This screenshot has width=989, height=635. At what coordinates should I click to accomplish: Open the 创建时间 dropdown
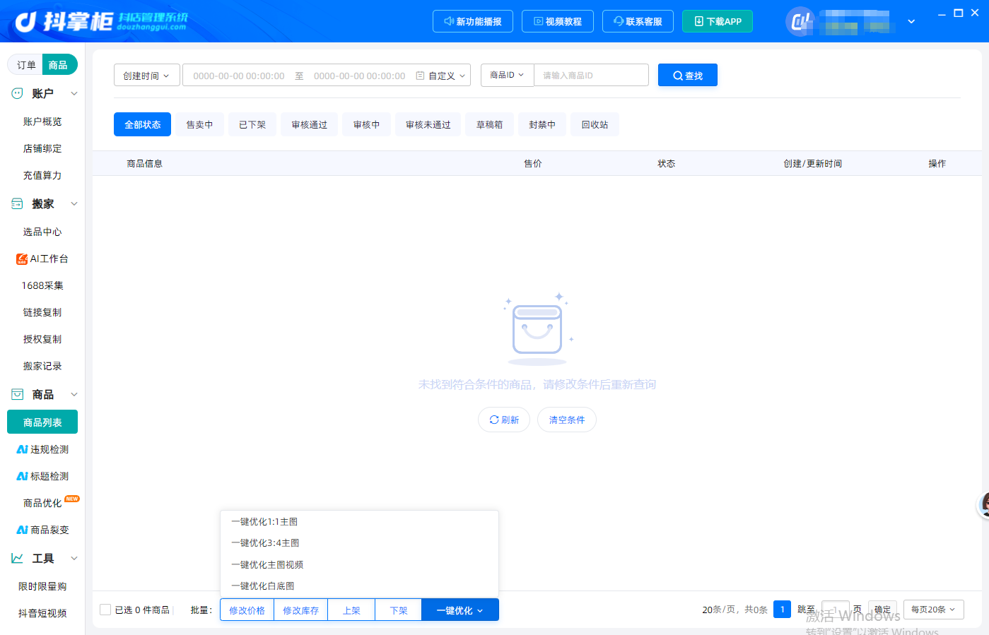[x=147, y=75]
